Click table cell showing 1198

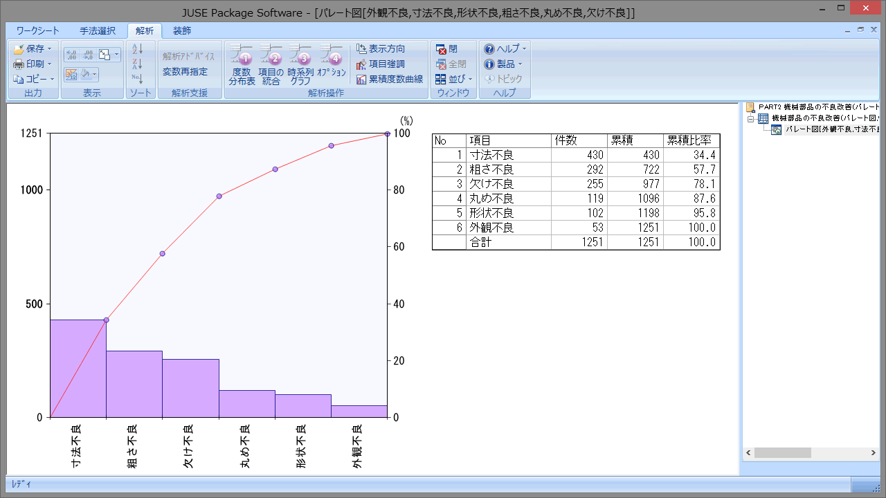(635, 213)
